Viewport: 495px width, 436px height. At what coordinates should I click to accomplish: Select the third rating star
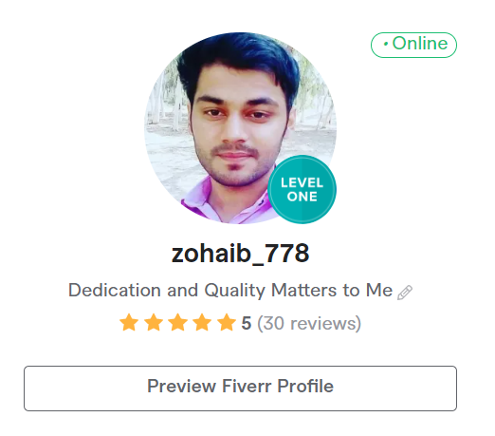[178, 322]
